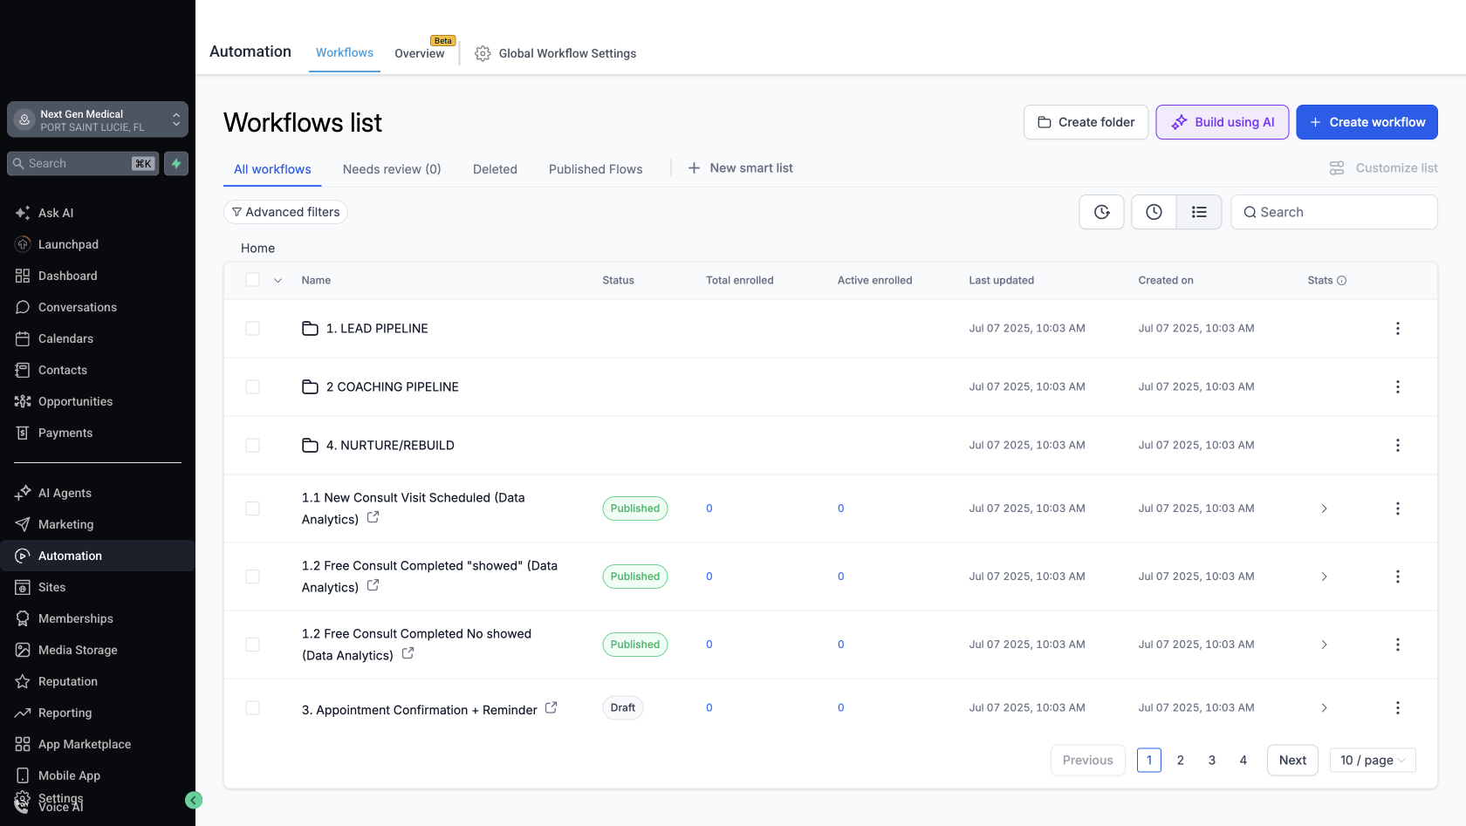Click the clock history view icon

[x=1154, y=212]
